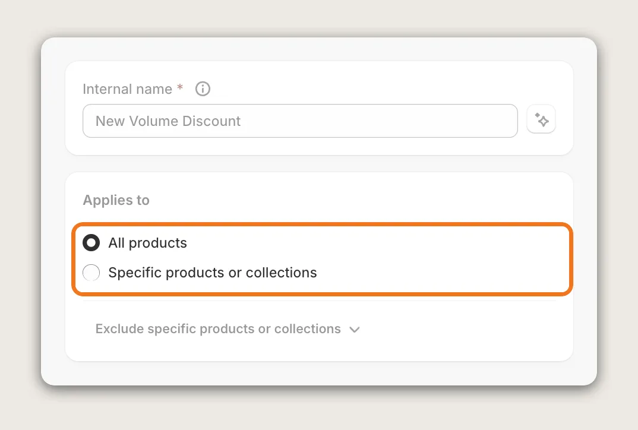Focus the Internal name input field
This screenshot has height=430, width=638.
(300, 121)
